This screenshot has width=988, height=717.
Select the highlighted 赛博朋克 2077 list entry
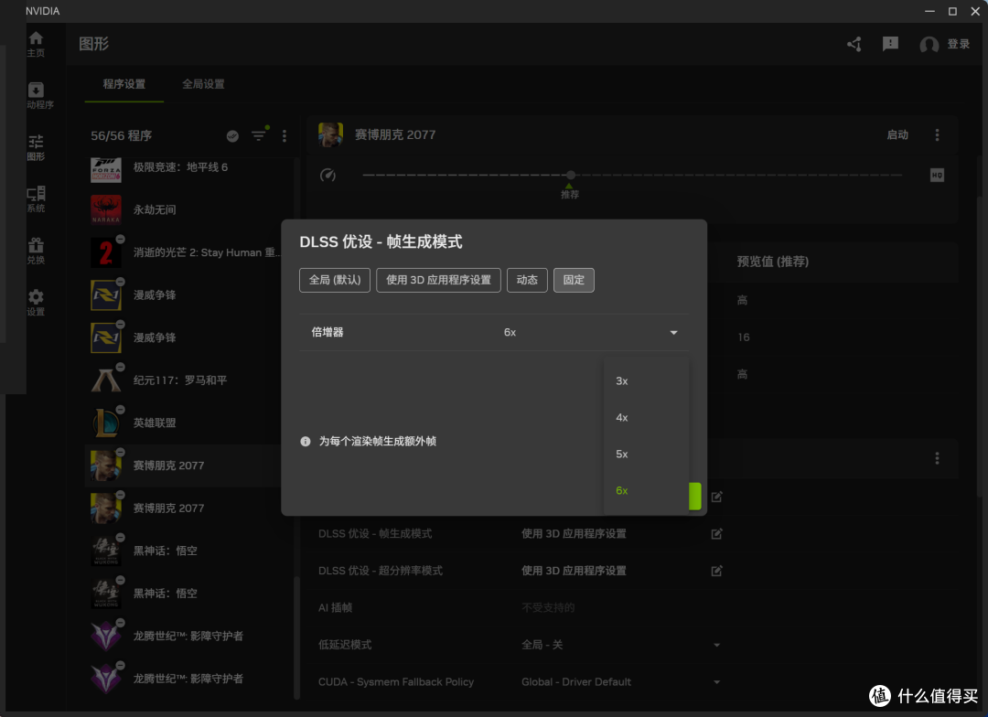[183, 466]
